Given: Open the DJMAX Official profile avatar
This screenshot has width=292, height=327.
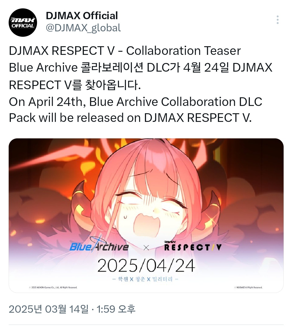Looking at the screenshot, I should [23, 22].
